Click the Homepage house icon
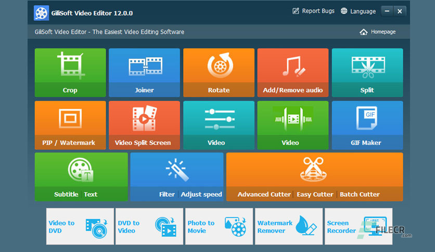Image resolution: width=435 pixels, height=252 pixels. 363,32
